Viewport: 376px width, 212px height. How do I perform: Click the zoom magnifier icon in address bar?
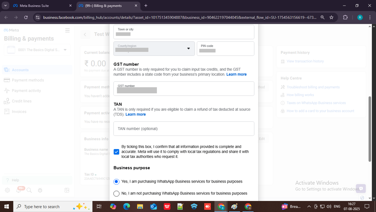coord(322,17)
